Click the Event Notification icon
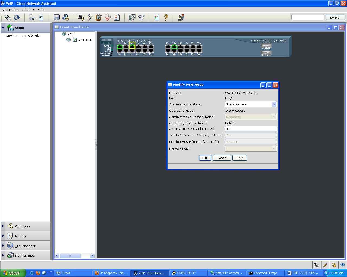Screen dimensions: 347x277 117,18
